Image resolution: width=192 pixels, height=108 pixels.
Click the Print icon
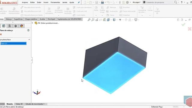click(102, 2)
